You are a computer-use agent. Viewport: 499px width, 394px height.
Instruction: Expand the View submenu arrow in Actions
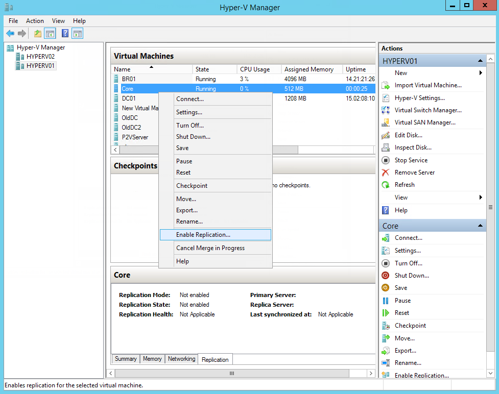point(481,198)
